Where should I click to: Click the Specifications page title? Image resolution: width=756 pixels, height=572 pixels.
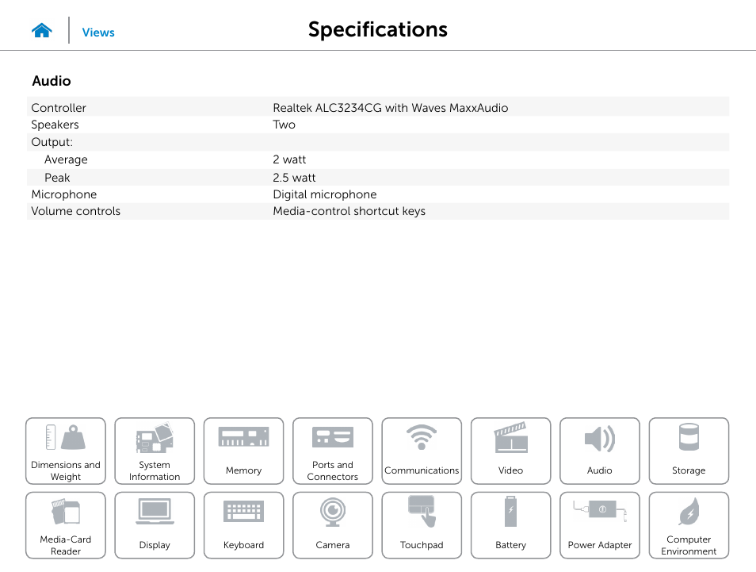[x=378, y=29]
